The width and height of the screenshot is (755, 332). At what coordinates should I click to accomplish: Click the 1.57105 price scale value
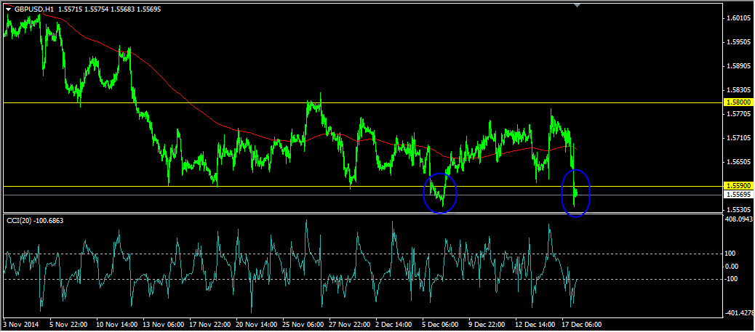[x=738, y=137]
